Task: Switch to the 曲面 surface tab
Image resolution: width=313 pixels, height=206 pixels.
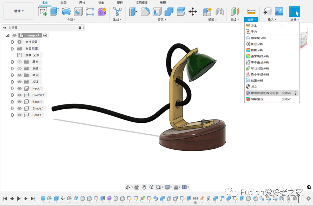Action: pyautogui.click(x=64, y=3)
